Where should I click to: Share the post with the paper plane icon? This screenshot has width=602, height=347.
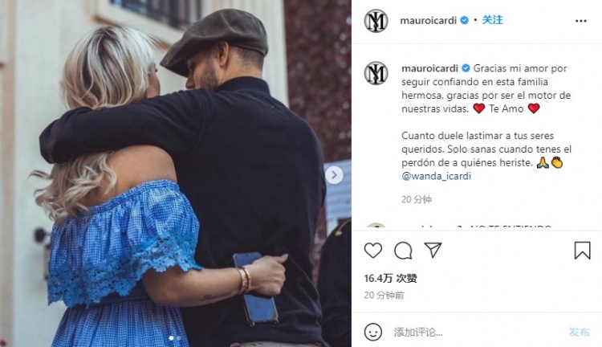pos(433,250)
